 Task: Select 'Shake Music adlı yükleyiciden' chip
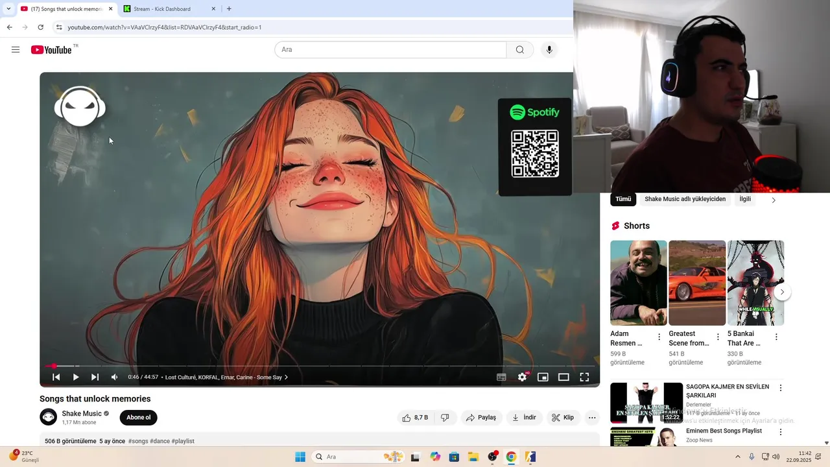685,199
